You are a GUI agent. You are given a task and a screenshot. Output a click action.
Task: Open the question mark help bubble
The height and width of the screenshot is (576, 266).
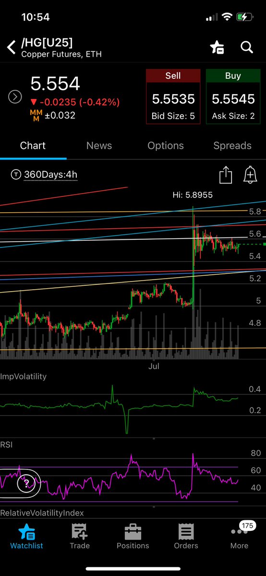(x=26, y=483)
